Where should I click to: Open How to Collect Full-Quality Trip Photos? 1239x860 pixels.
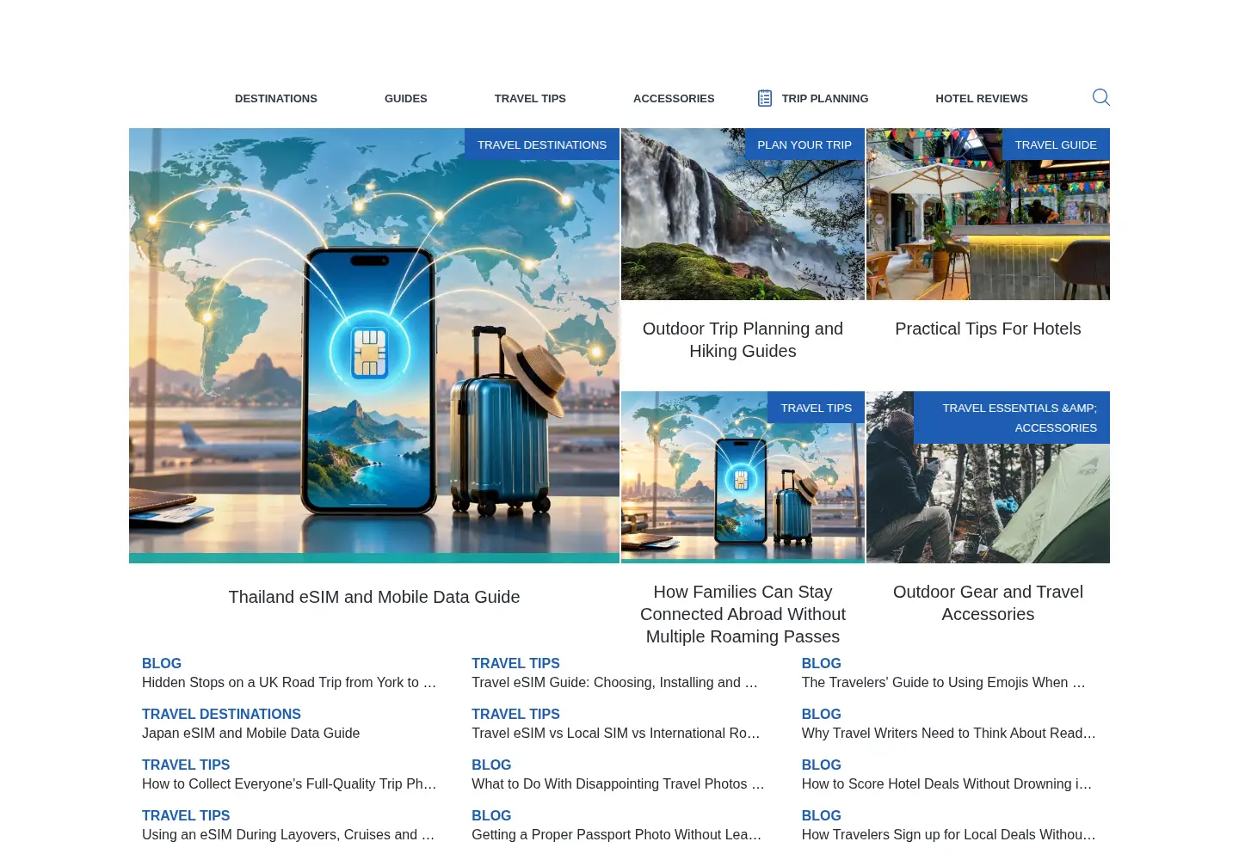[x=289, y=783]
